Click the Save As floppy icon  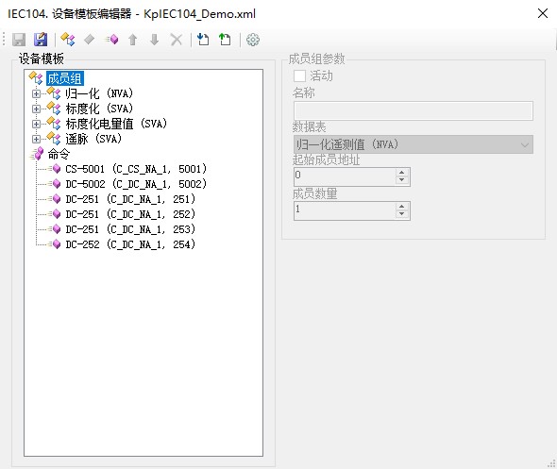click(41, 40)
